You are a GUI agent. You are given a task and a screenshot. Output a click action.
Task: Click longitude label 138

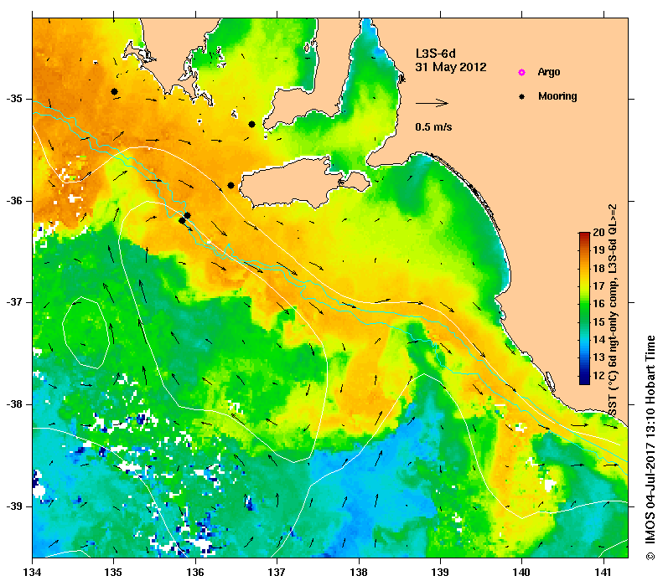coord(359,573)
